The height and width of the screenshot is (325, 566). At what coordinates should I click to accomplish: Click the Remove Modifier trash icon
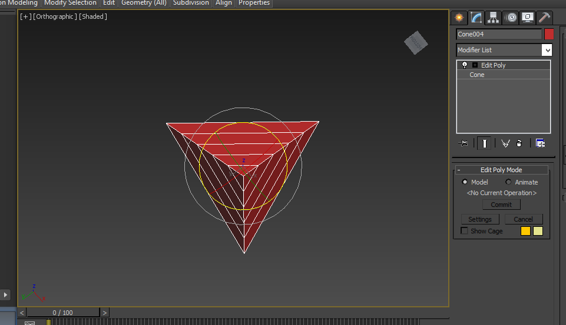pyautogui.click(x=519, y=143)
